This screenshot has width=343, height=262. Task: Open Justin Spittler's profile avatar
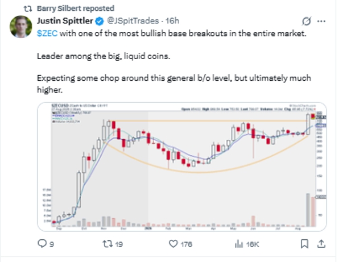click(21, 27)
